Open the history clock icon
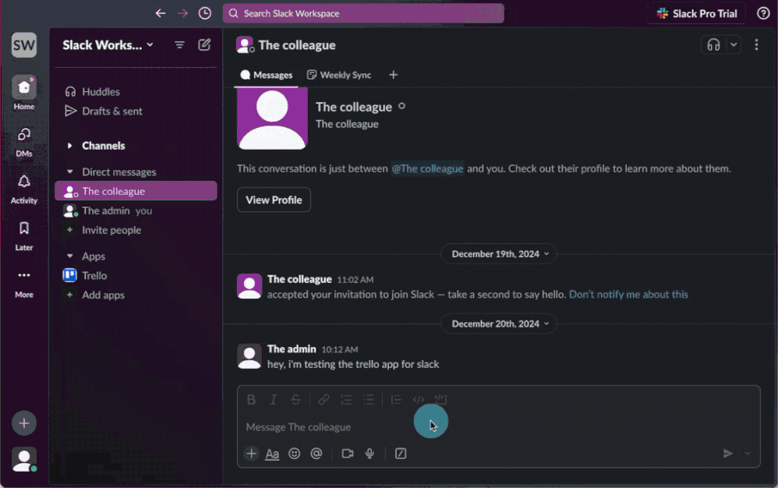778x488 pixels. pos(204,13)
